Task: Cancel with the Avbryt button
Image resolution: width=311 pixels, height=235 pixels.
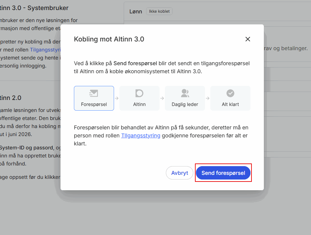Action: [180, 173]
